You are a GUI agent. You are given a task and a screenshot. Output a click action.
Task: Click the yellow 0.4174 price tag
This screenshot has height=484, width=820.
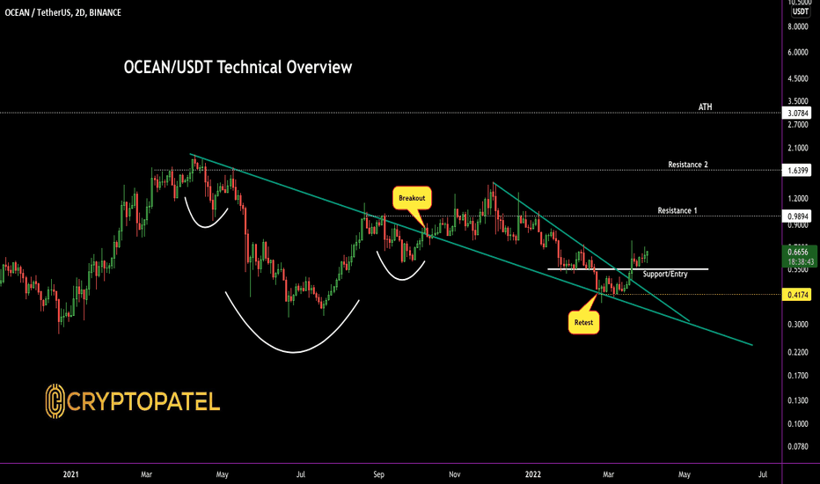pos(797,295)
